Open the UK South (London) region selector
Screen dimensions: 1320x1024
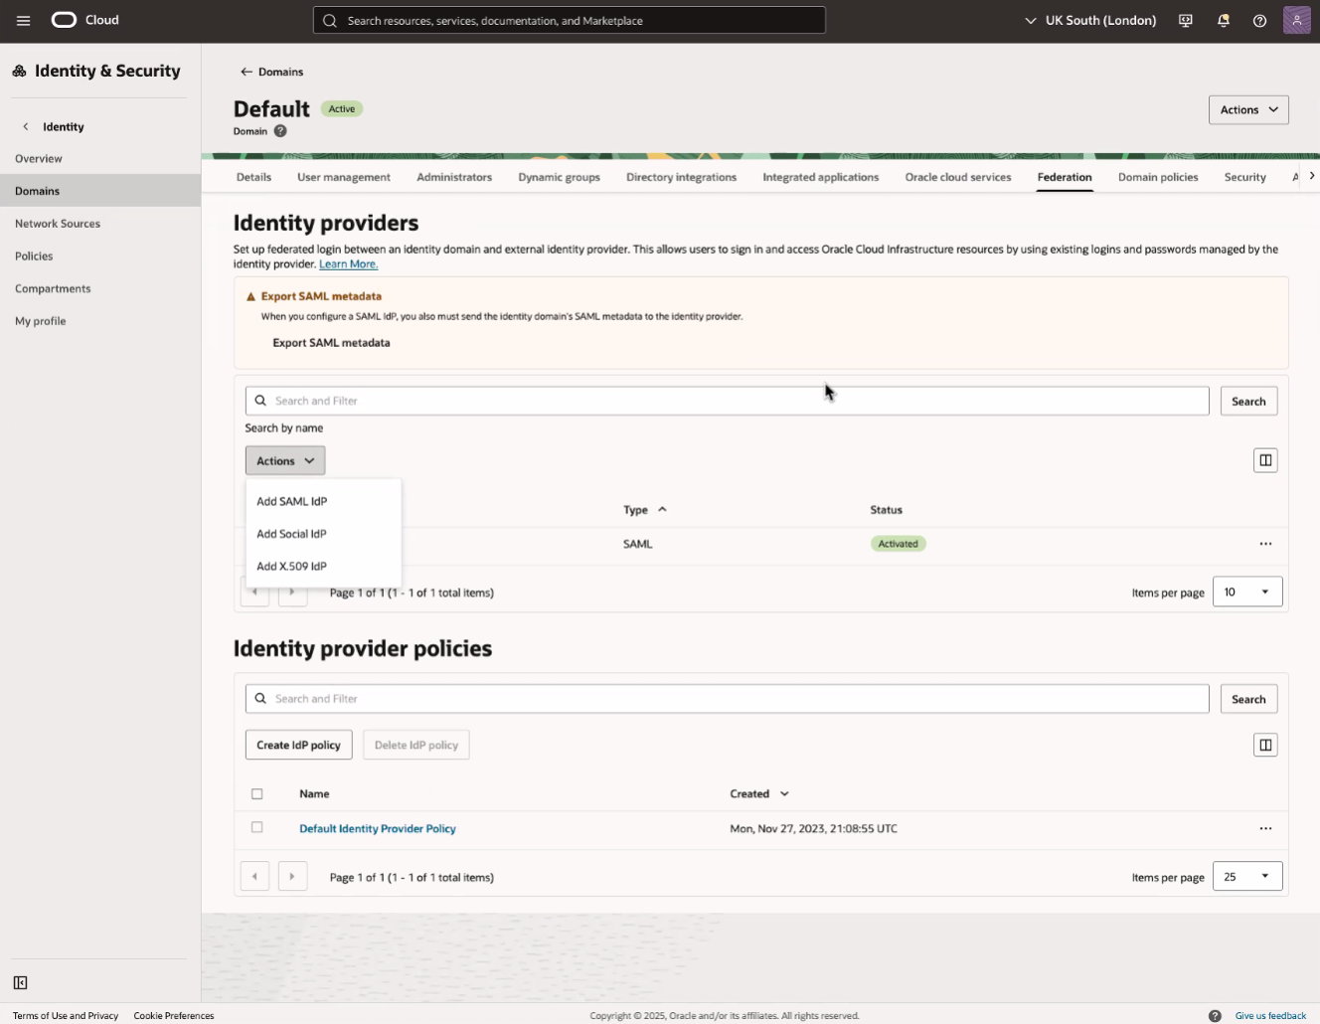click(x=1089, y=20)
